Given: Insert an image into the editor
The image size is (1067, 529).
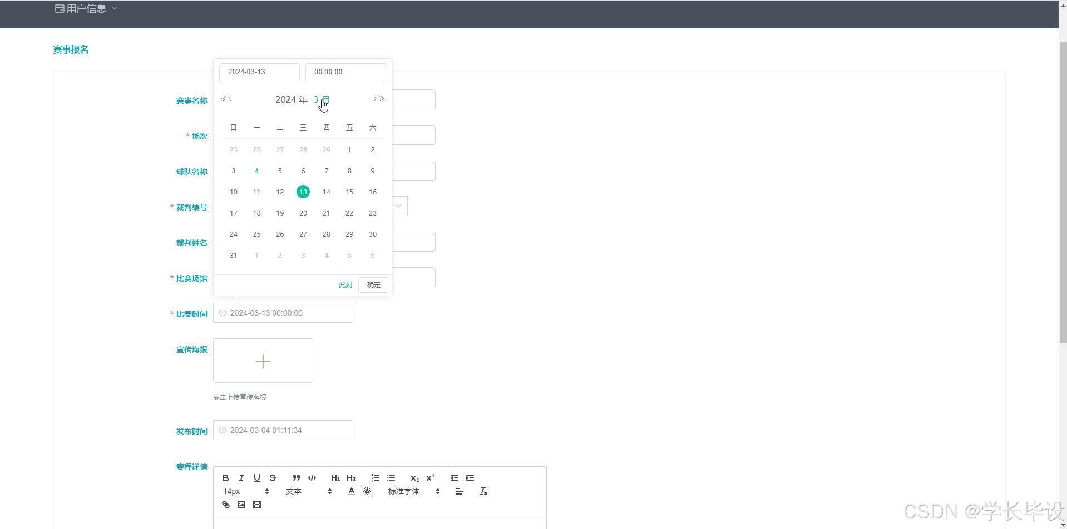Looking at the screenshot, I should (x=241, y=505).
